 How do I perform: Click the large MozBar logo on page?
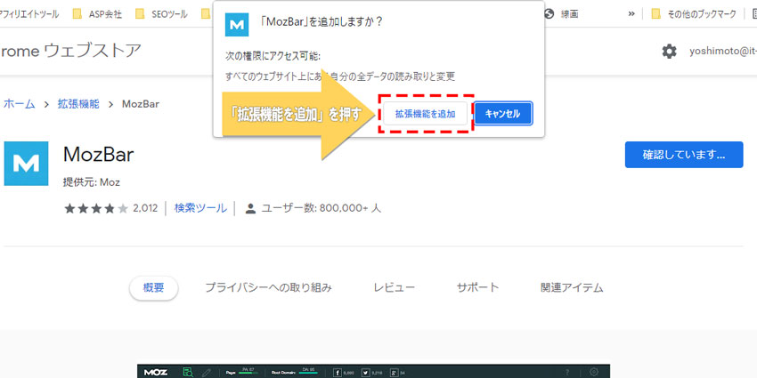click(26, 164)
